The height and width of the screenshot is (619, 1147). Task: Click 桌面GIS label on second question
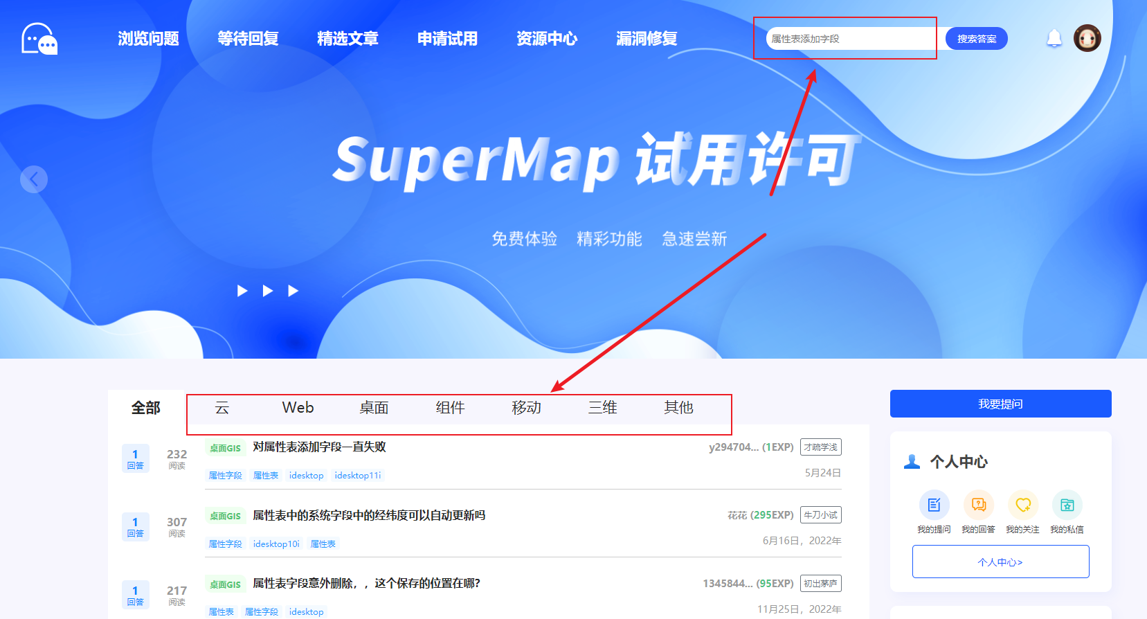click(x=225, y=516)
